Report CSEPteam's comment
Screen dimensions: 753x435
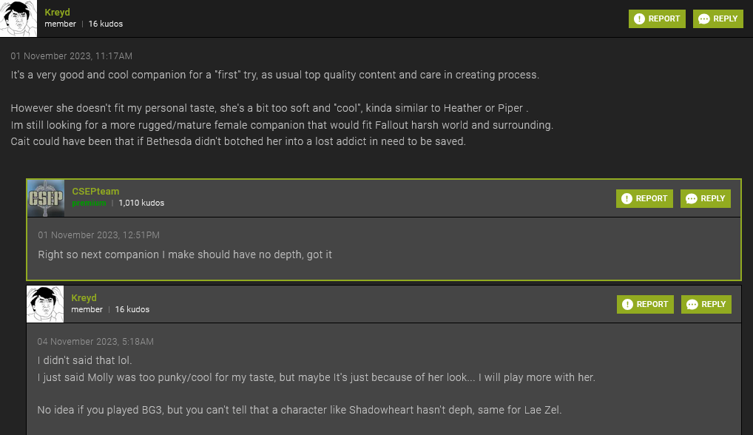(644, 198)
